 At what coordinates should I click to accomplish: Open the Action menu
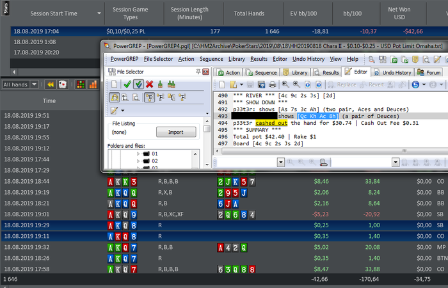click(x=186, y=59)
